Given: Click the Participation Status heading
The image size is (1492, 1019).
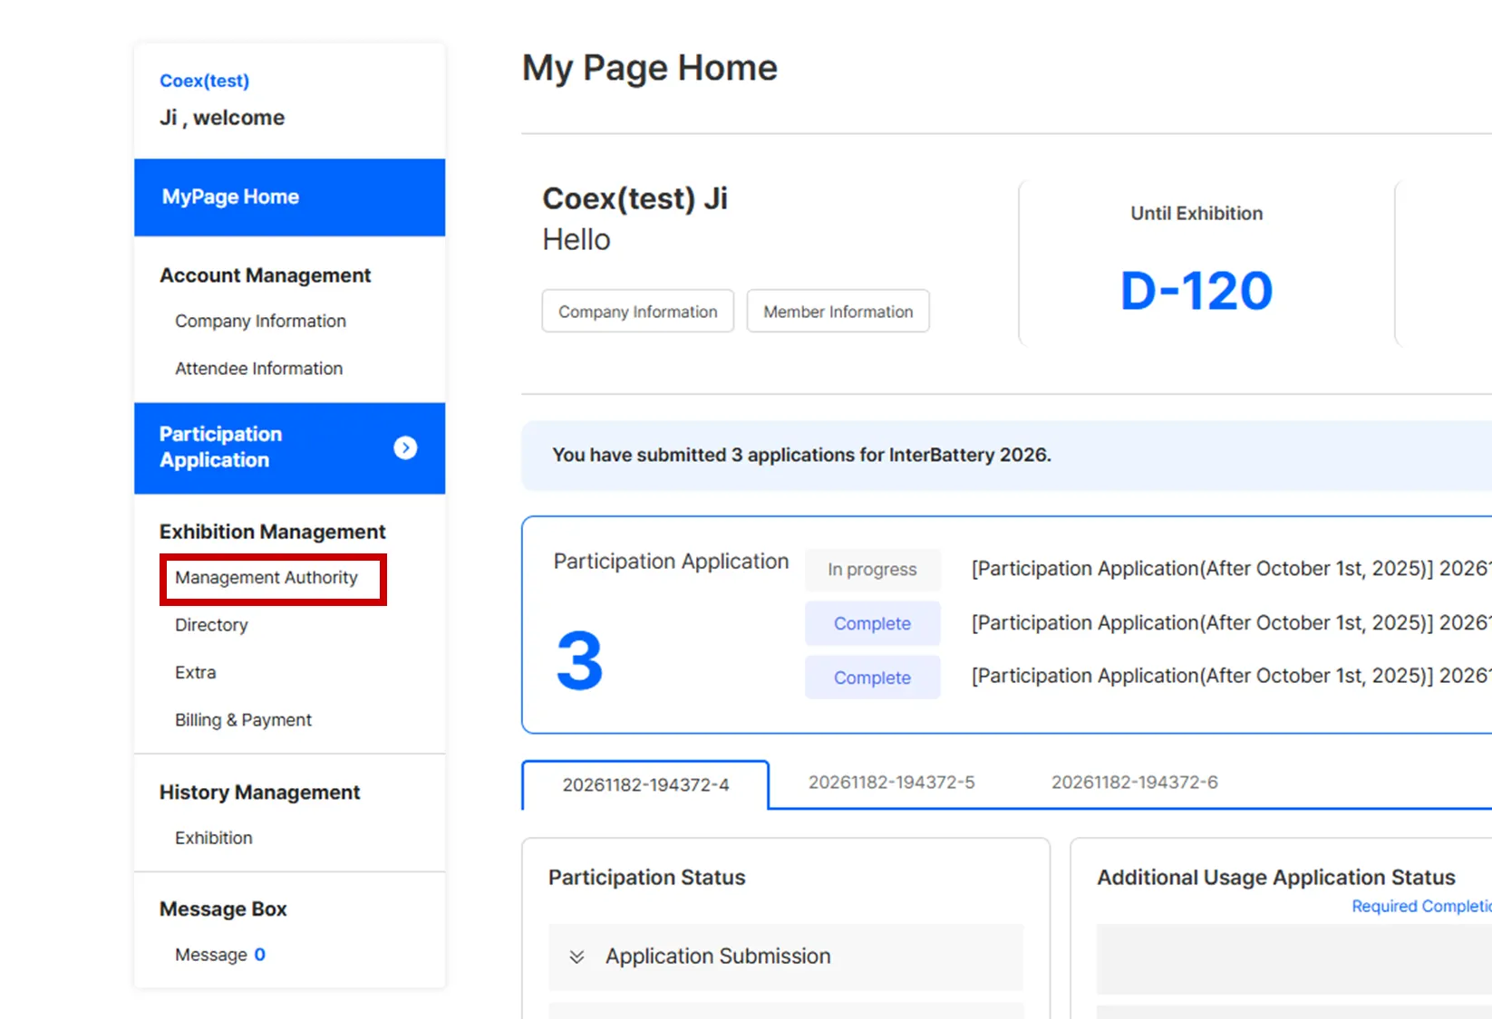Looking at the screenshot, I should pos(647,878).
